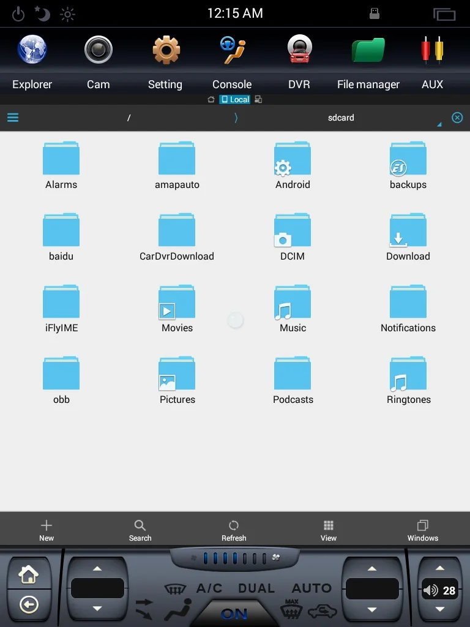470x627 pixels.
Task: Open the View layout options
Action: [329, 531]
